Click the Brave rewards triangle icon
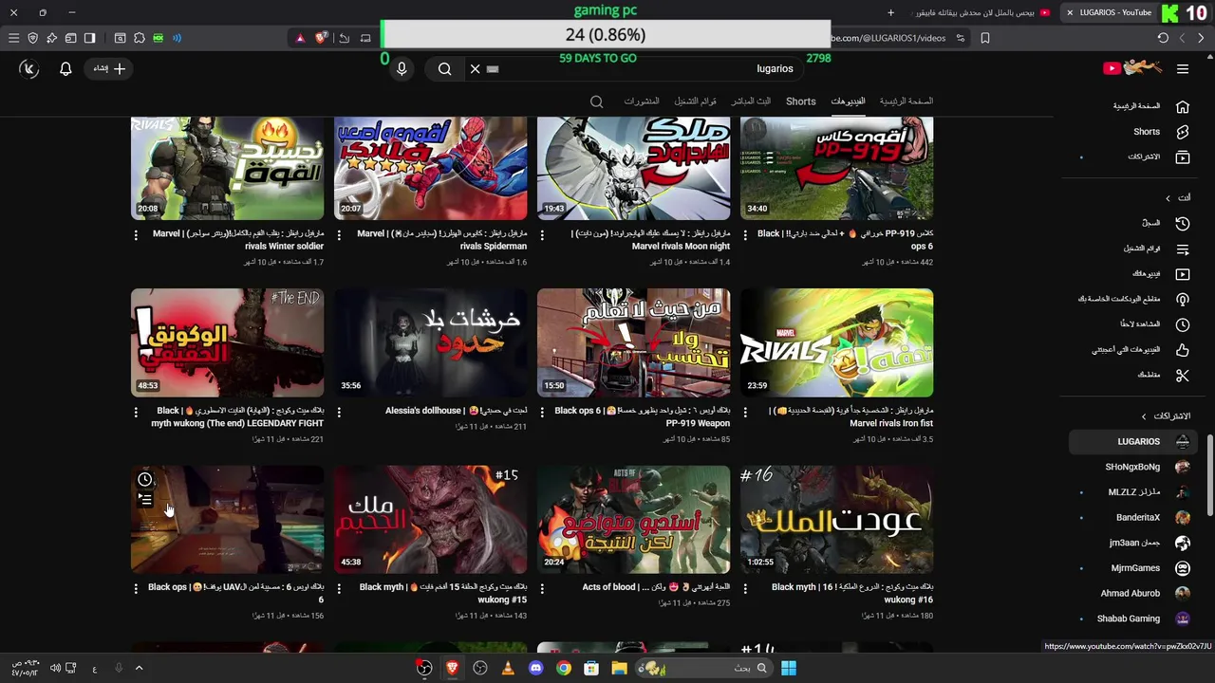Viewport: 1215px width, 683px height. [300, 38]
